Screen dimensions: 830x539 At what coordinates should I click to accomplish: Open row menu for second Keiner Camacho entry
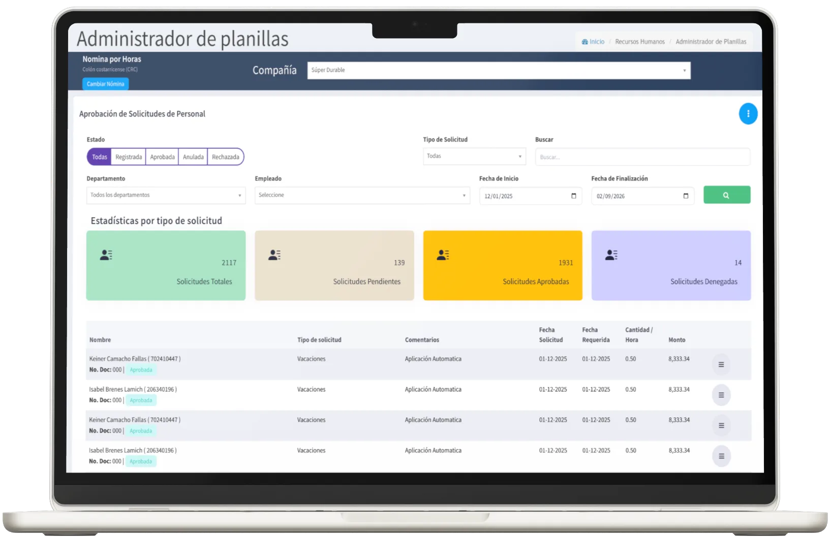[x=721, y=425]
